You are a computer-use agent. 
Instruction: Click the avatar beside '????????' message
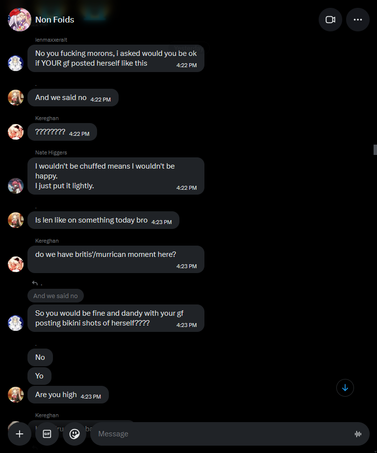pos(16,132)
